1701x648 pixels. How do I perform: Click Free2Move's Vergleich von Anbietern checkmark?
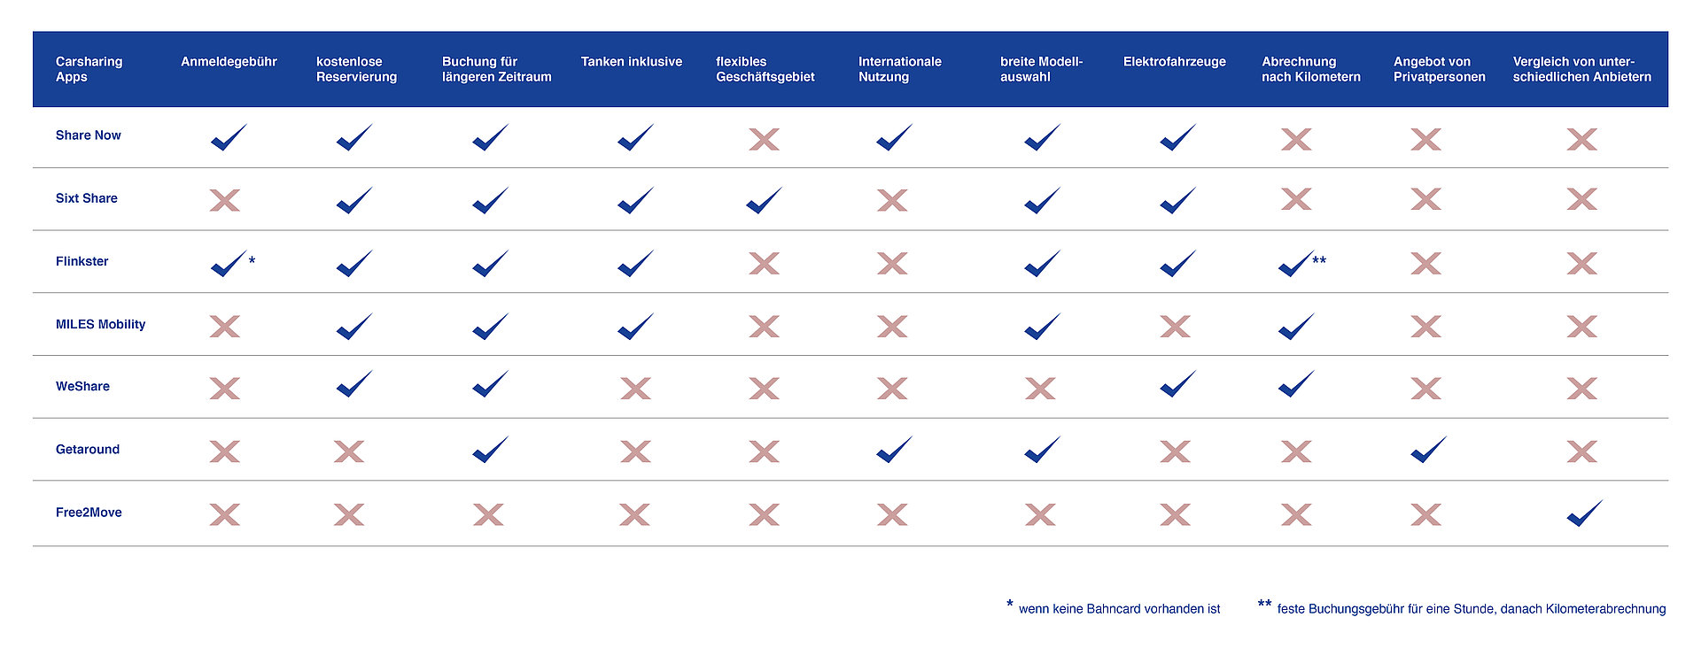click(1584, 513)
